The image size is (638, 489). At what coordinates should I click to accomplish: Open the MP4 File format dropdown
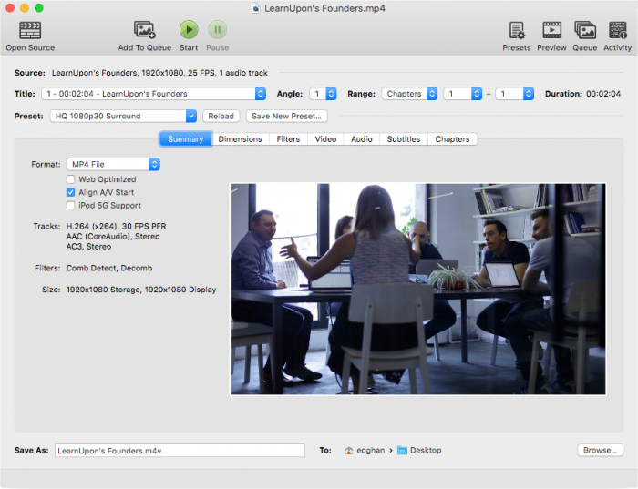[113, 164]
